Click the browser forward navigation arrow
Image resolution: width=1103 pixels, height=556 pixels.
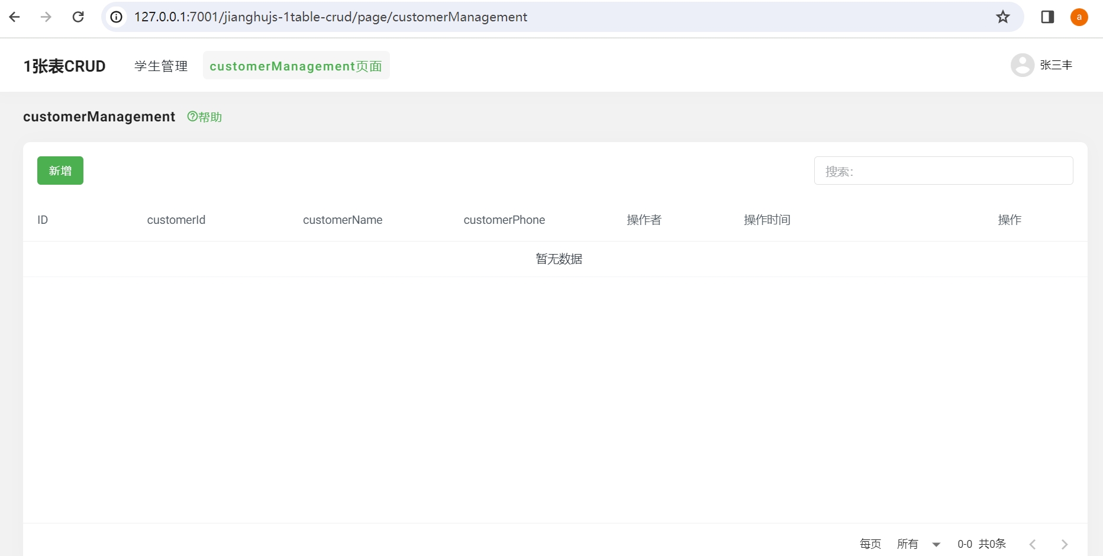point(46,17)
